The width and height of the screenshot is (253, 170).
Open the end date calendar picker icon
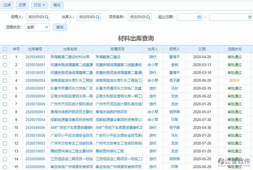point(250,17)
